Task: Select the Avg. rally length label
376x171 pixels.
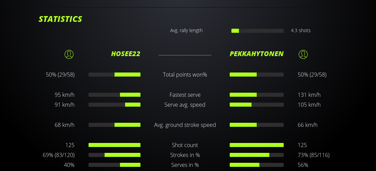Action: pos(186,30)
